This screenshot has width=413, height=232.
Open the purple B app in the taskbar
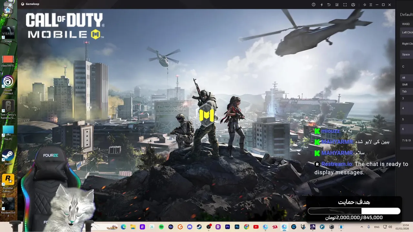click(142, 227)
